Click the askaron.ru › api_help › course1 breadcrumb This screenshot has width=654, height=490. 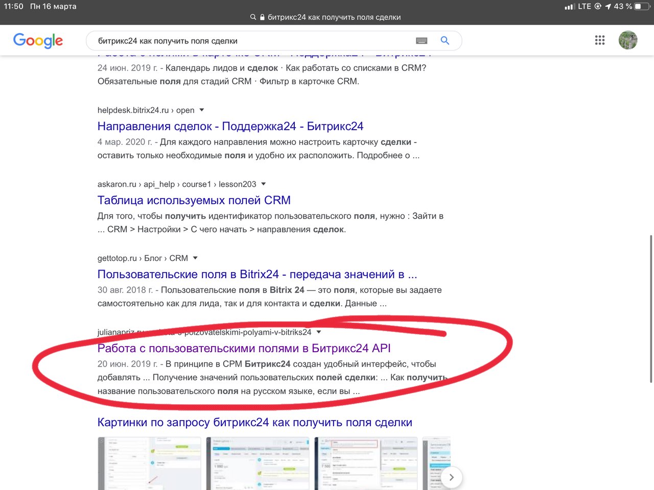(177, 184)
